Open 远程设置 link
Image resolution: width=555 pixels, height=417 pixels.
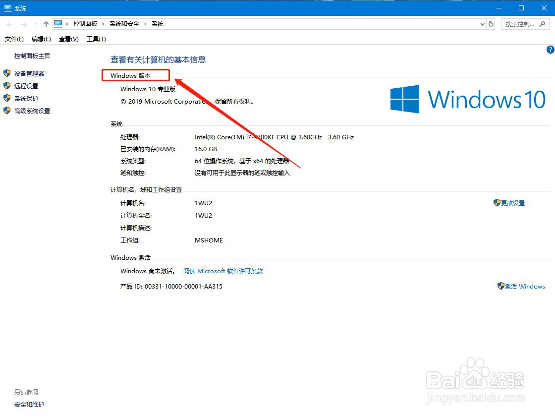tap(26, 86)
